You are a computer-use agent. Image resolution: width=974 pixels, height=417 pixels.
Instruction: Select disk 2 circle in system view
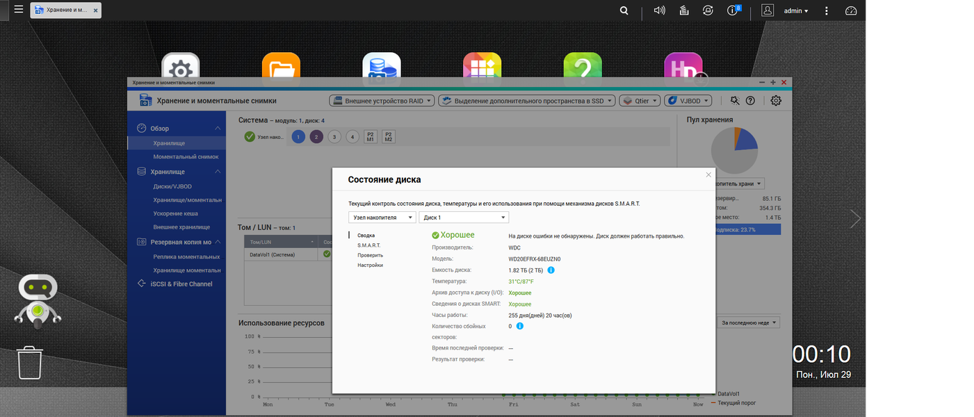pos(316,137)
